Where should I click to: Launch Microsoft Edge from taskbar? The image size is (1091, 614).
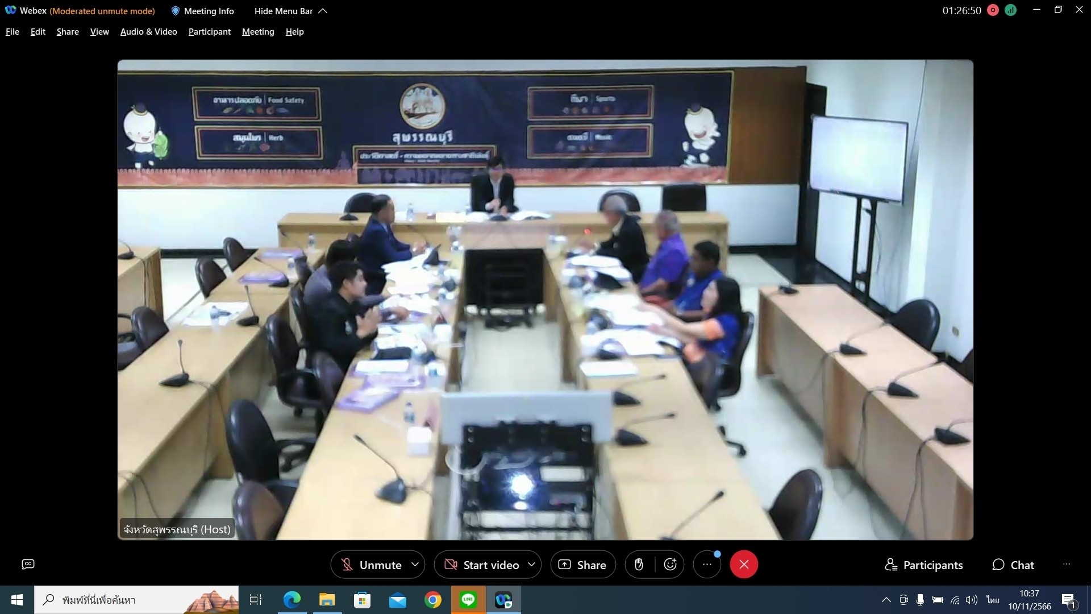(x=292, y=600)
